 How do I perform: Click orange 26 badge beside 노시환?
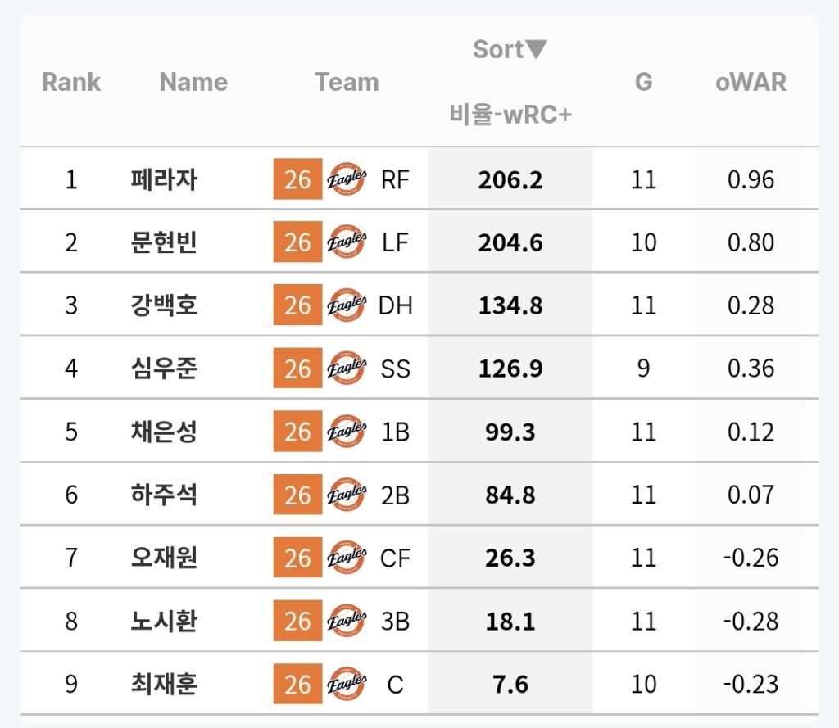297,621
